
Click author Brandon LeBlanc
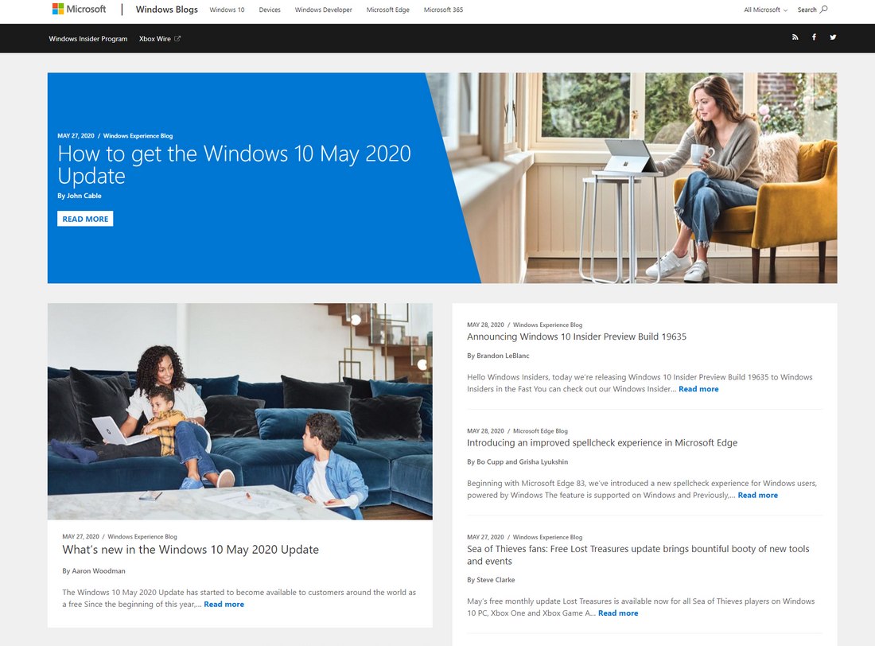503,356
